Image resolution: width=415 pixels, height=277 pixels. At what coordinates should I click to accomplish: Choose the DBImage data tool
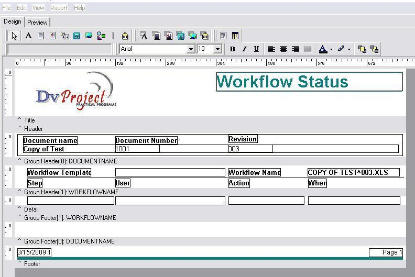193,36
